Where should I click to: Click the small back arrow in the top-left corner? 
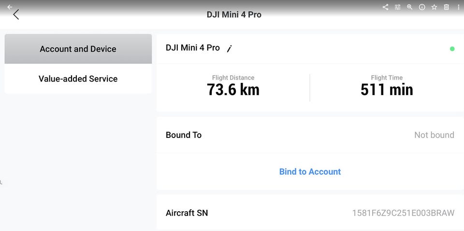tap(10, 7)
